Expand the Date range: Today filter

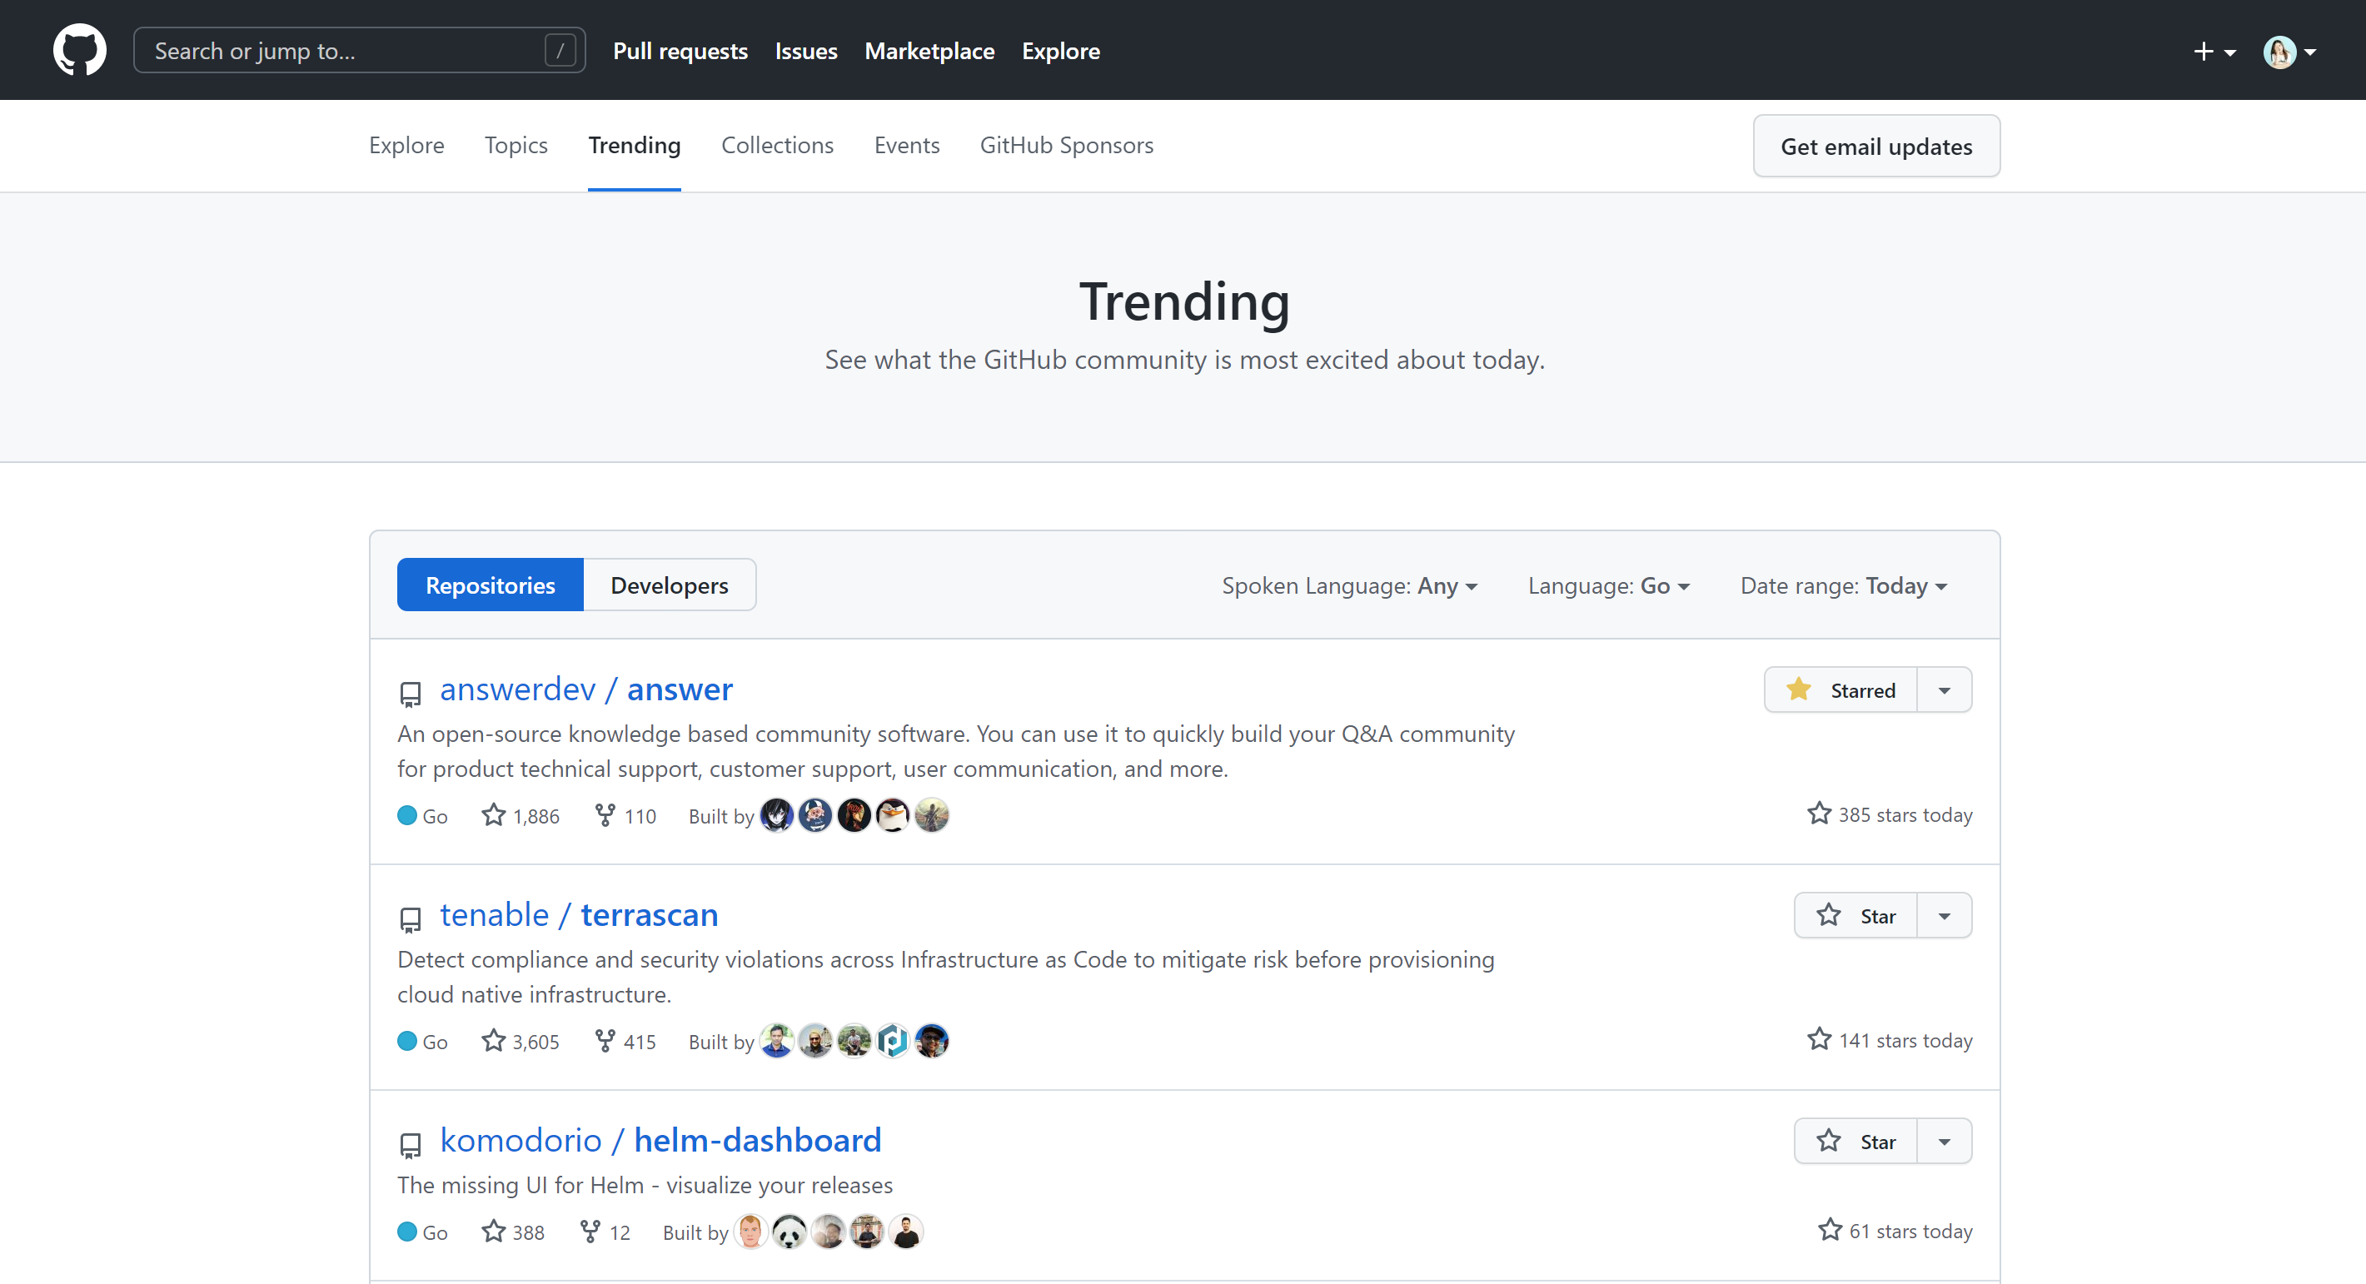1843,586
